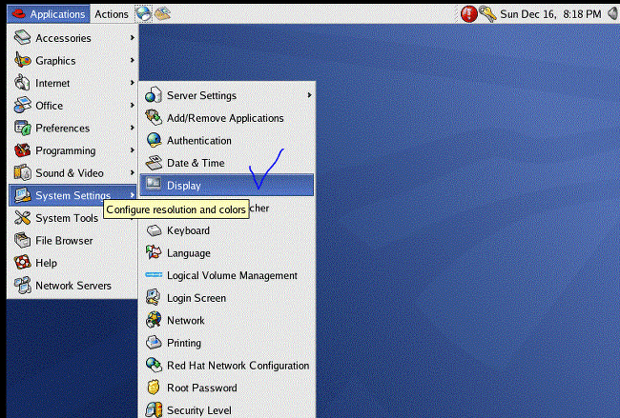Expand the Internet submenu arrow
Image resolution: width=620 pixels, height=418 pixels.
[132, 83]
